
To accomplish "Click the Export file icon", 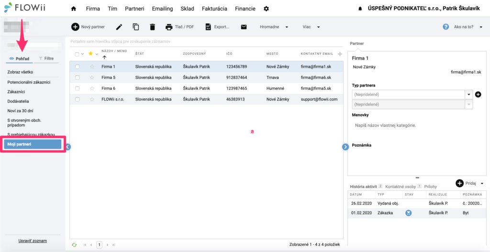I will (208, 27).
